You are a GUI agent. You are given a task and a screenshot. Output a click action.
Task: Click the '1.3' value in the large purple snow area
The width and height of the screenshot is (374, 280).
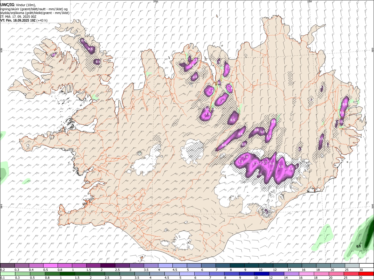pos(241,162)
